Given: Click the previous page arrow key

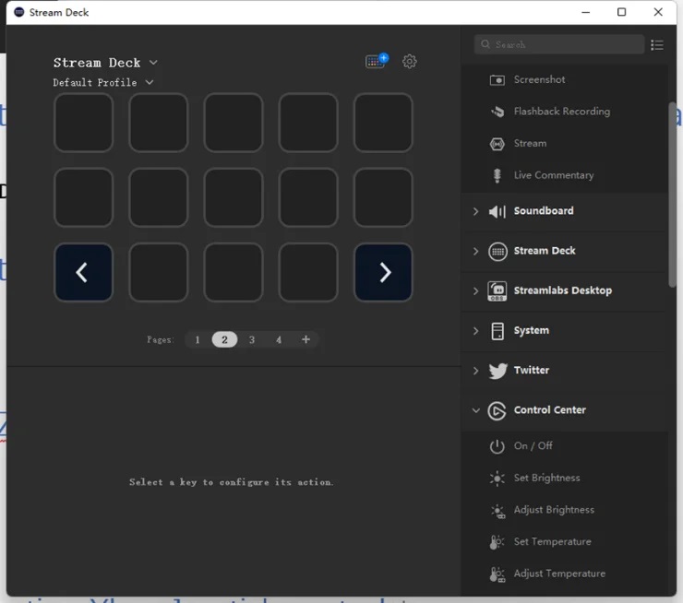Looking at the screenshot, I should [x=83, y=272].
